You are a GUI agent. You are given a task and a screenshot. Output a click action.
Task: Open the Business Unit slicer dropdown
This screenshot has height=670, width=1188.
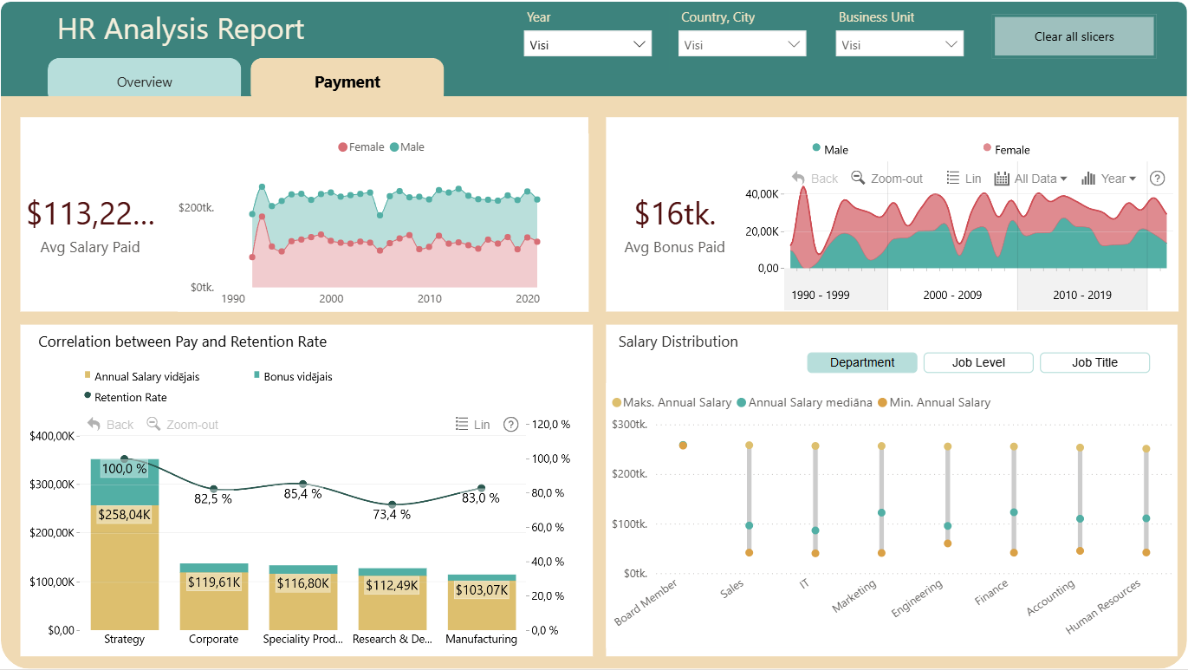899,44
